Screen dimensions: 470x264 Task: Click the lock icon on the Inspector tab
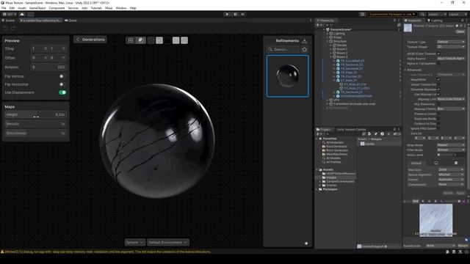point(462,21)
